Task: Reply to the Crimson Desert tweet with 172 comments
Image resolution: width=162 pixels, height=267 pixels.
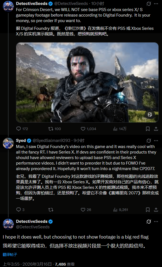Action: (x=22, y=129)
